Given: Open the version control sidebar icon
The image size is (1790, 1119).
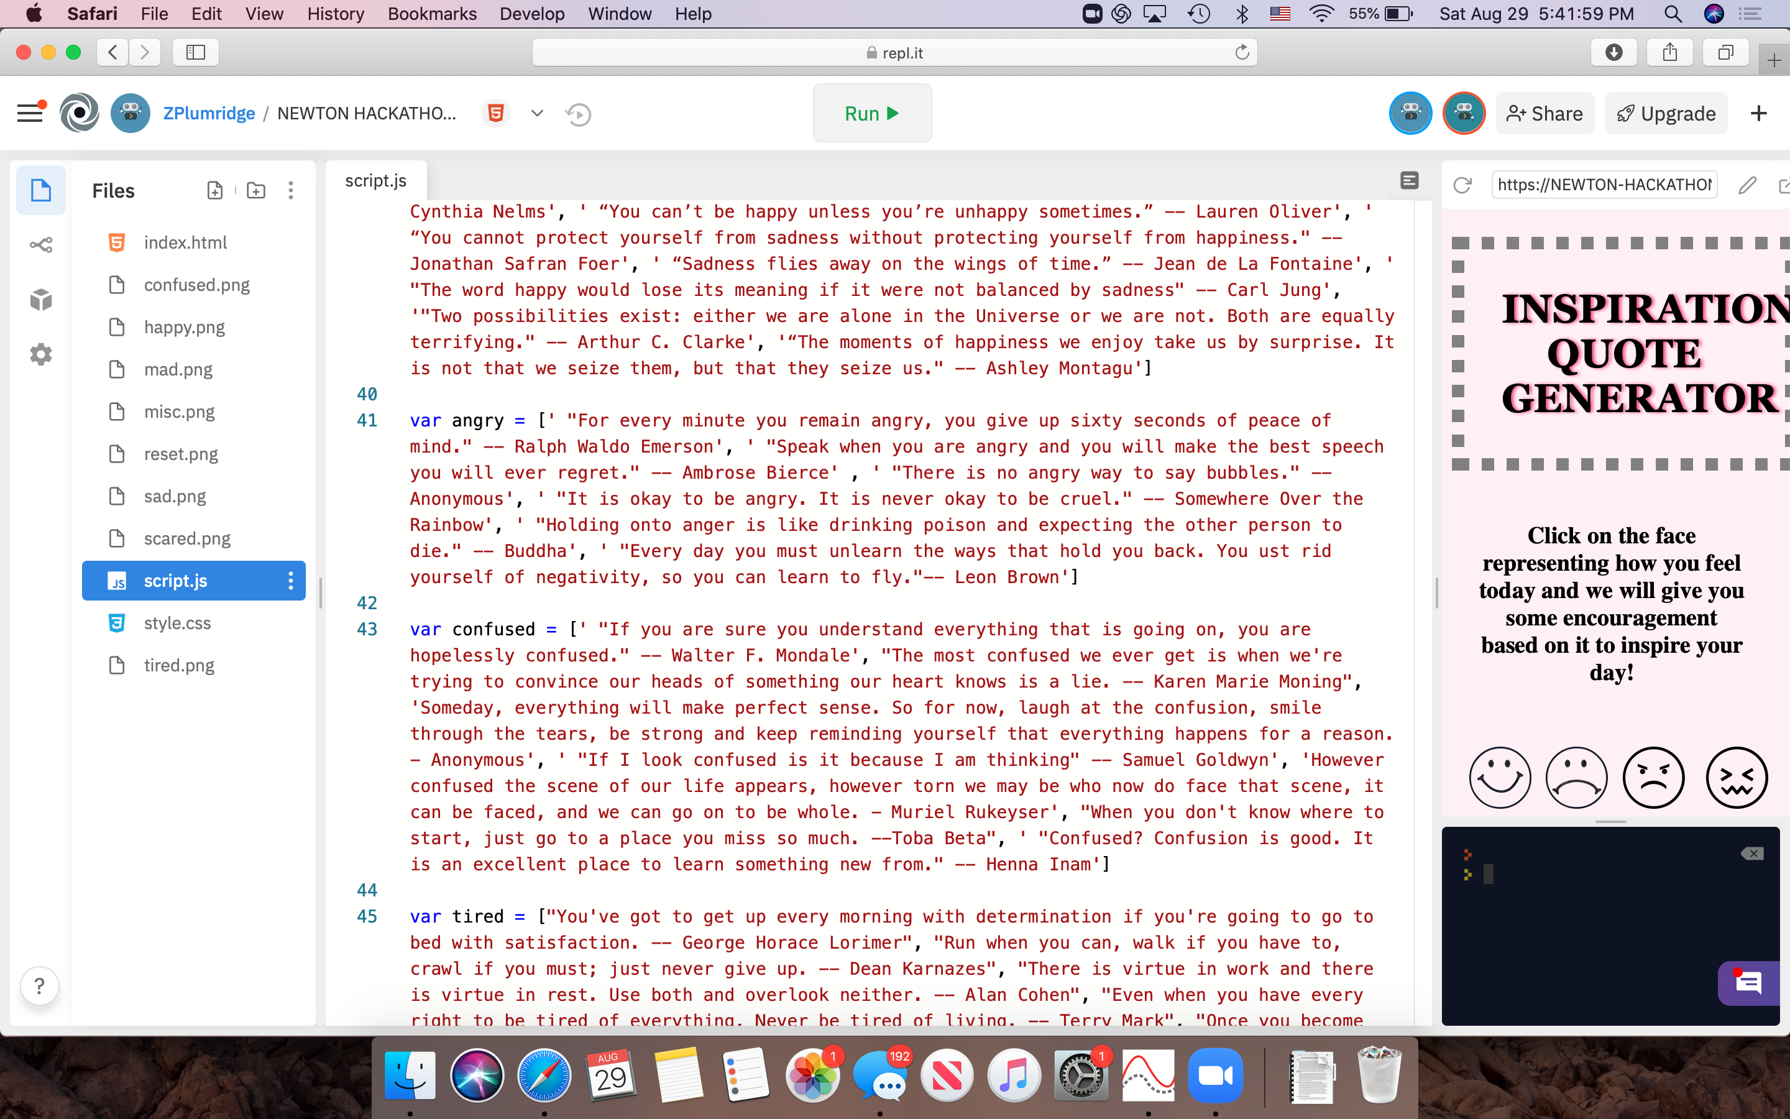Looking at the screenshot, I should coord(40,245).
